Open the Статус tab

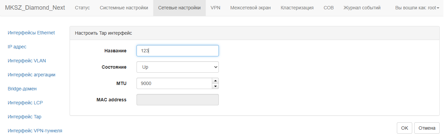click(x=82, y=8)
